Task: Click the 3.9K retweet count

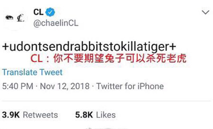Action: tap(11, 115)
